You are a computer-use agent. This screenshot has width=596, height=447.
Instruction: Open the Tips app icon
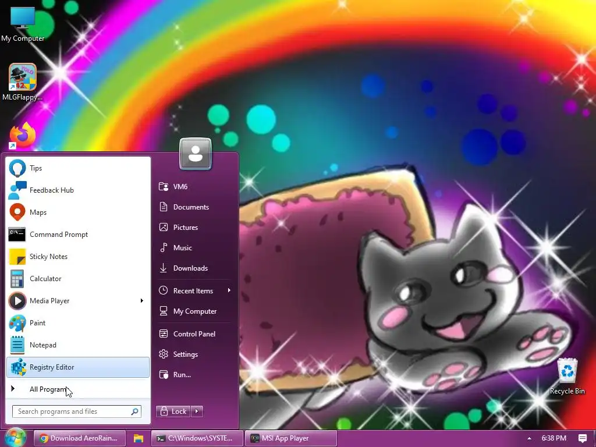point(17,168)
